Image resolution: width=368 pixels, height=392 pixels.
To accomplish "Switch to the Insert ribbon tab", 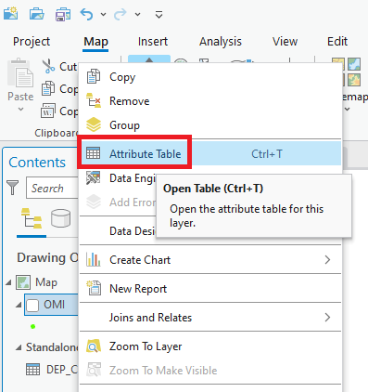I will [153, 42].
